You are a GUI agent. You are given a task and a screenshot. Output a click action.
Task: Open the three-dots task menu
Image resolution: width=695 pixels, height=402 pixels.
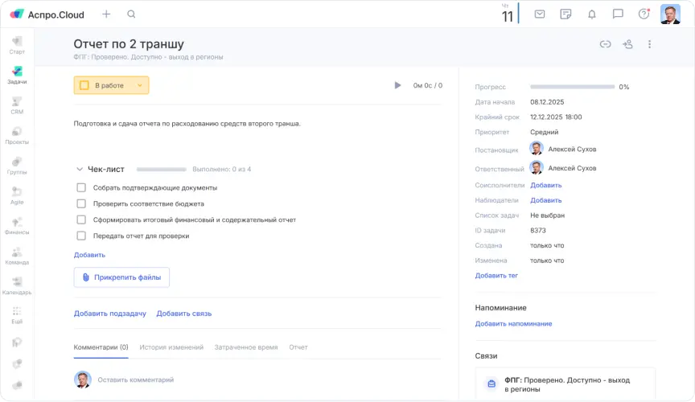click(x=649, y=44)
